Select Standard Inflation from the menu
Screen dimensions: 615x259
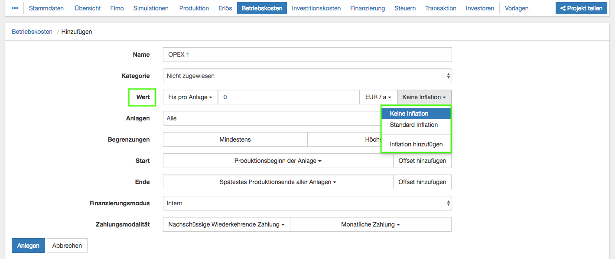point(414,125)
